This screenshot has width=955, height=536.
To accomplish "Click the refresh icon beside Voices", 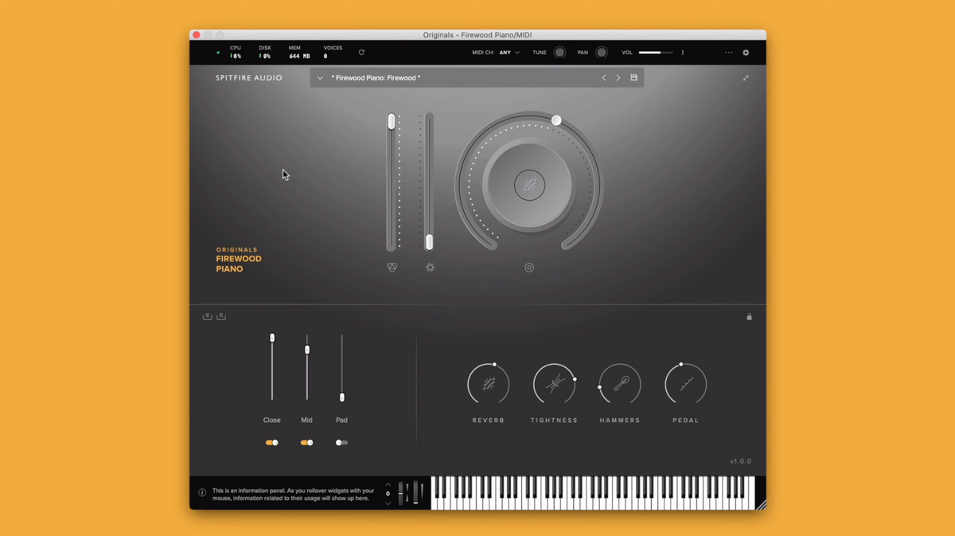I will coord(361,53).
